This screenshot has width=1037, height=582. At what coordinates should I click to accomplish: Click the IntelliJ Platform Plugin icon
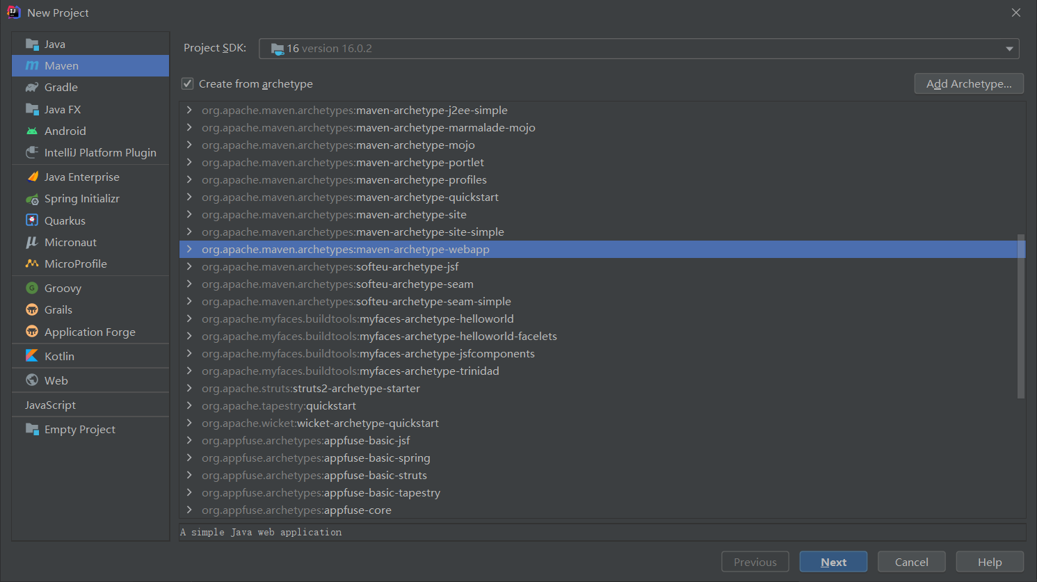[x=32, y=152]
